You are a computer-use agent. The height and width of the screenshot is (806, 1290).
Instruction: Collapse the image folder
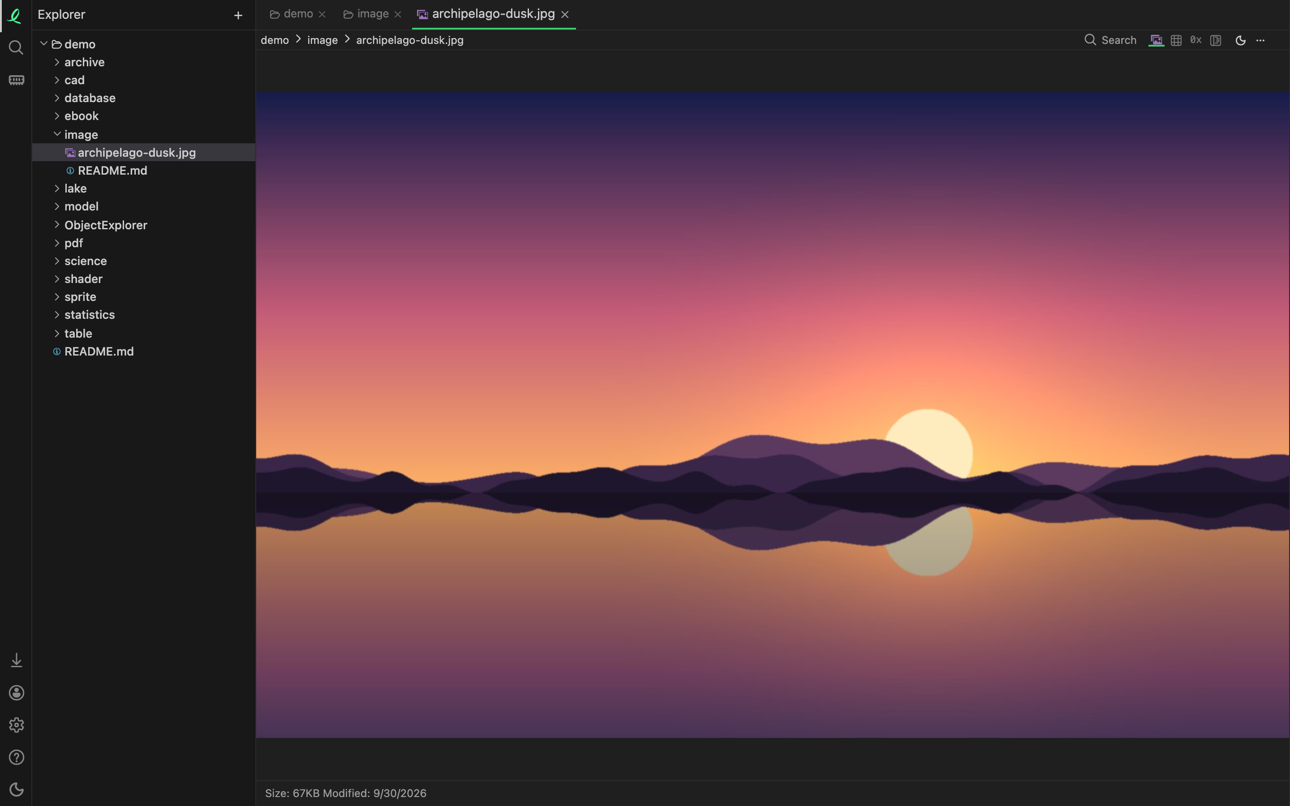(56, 134)
